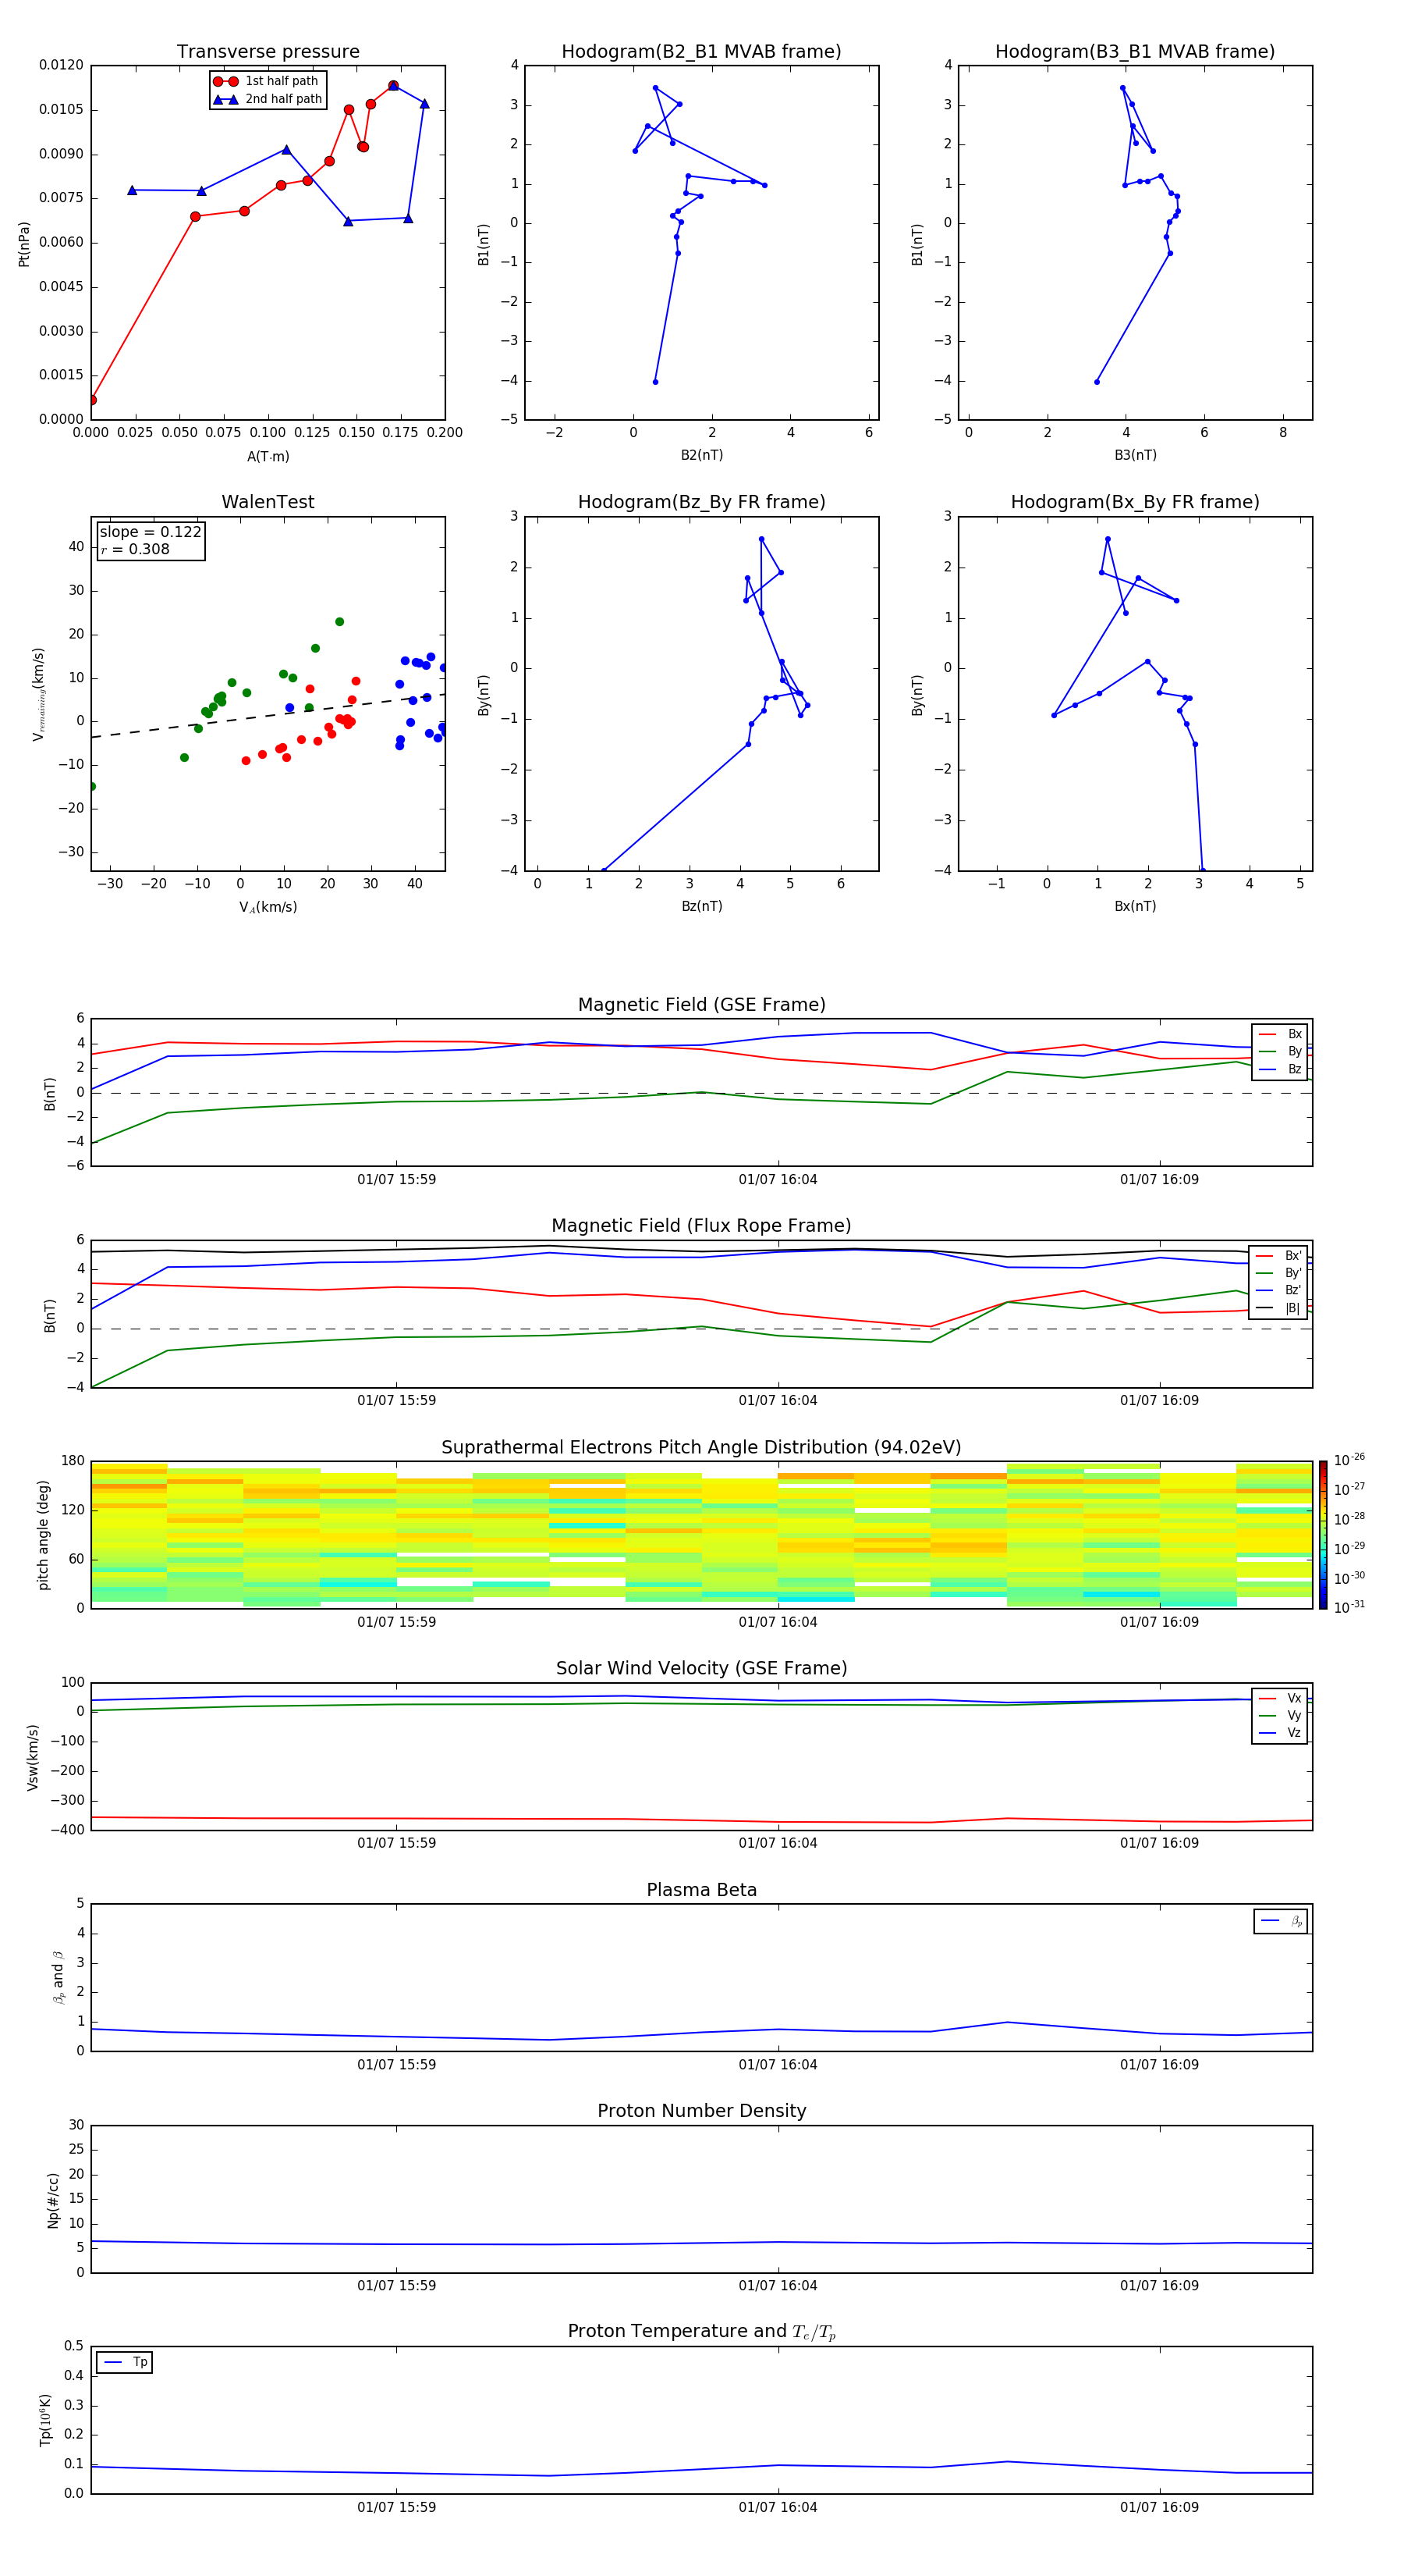Click the '1st half path' legend entry

pyautogui.click(x=266, y=81)
